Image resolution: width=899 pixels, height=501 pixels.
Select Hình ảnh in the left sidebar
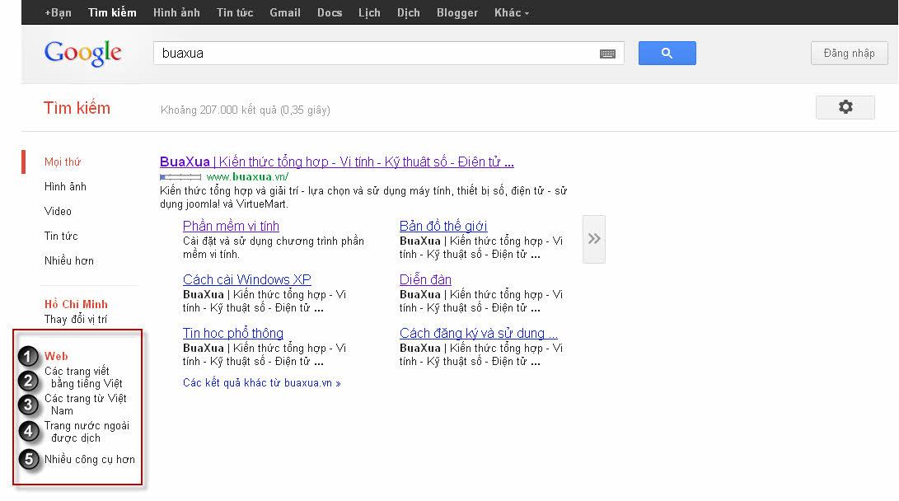65,187
